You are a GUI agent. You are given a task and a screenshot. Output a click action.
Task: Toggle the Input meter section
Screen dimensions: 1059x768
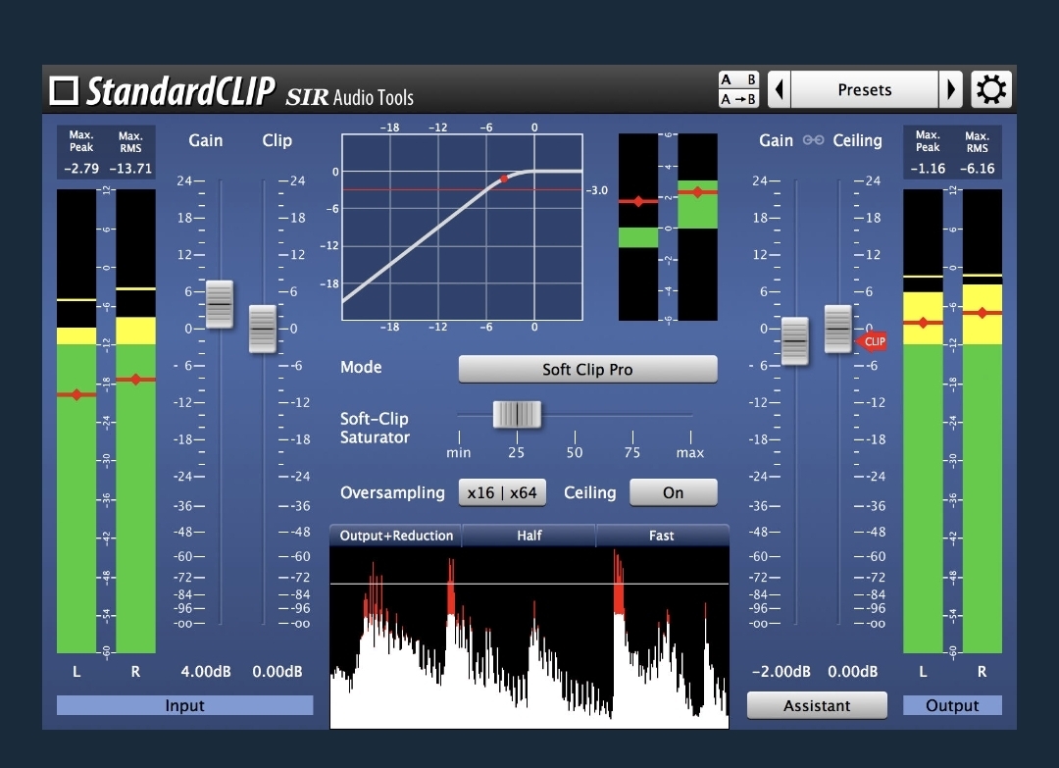(x=184, y=705)
